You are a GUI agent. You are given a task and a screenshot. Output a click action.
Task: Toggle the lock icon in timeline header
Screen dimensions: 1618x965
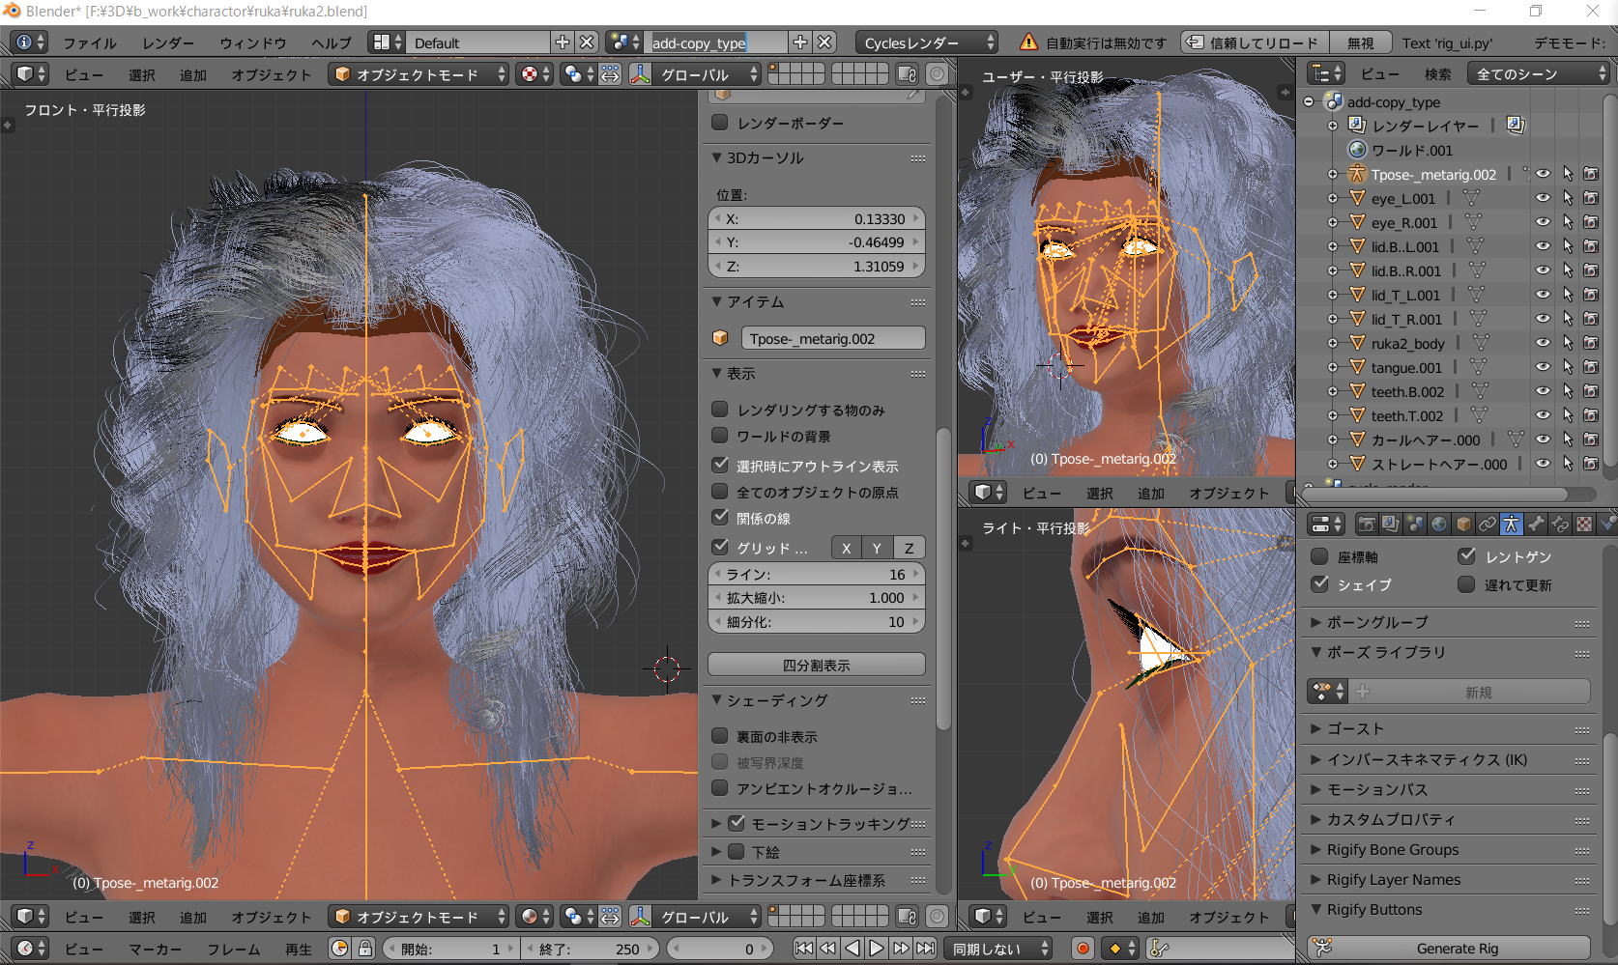pyautogui.click(x=365, y=949)
